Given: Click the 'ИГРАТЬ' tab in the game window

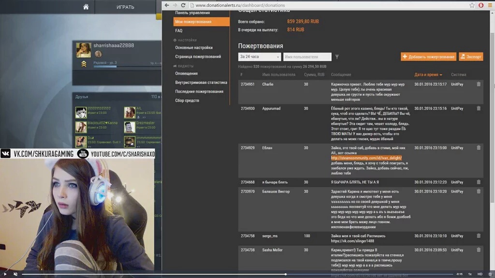Looking at the screenshot, I should pyautogui.click(x=125, y=7).
